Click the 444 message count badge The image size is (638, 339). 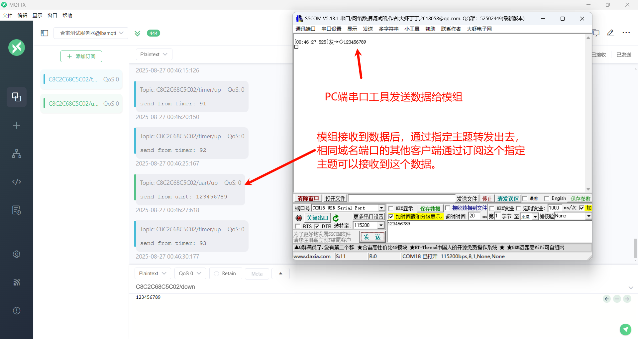point(153,33)
